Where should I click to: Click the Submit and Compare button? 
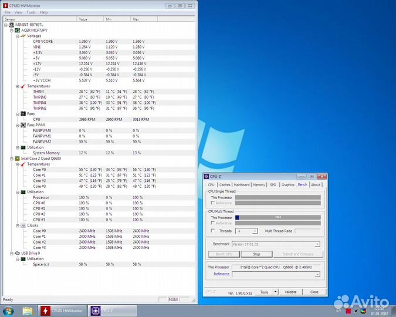(298, 254)
